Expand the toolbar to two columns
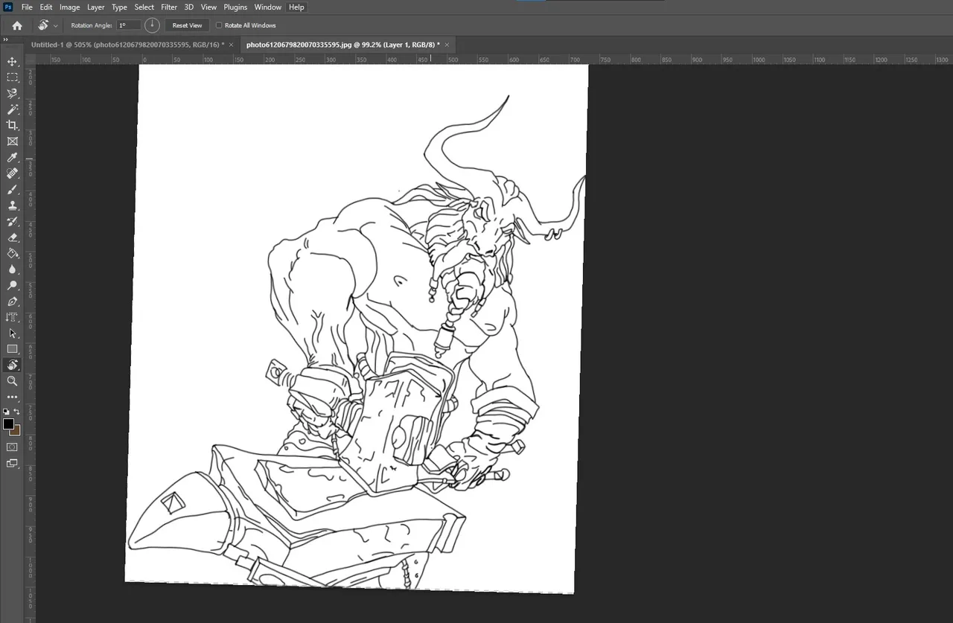This screenshot has width=953, height=623. coord(7,41)
